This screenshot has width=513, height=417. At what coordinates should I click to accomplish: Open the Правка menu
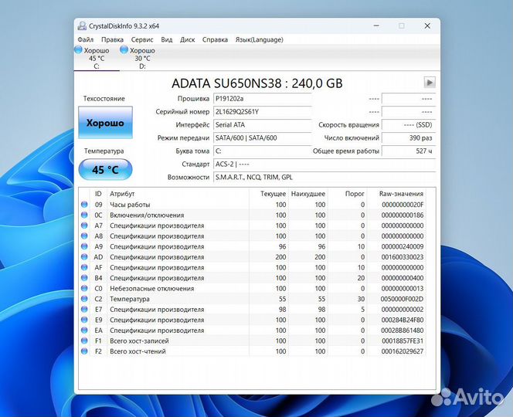(112, 39)
